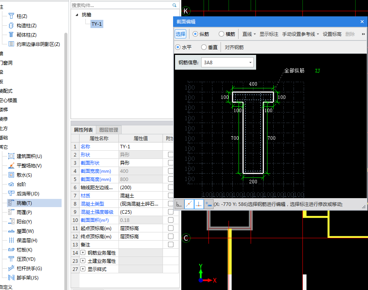368x290 pixels.
Task: Expand 显示样式 row
Action: (x=83, y=269)
